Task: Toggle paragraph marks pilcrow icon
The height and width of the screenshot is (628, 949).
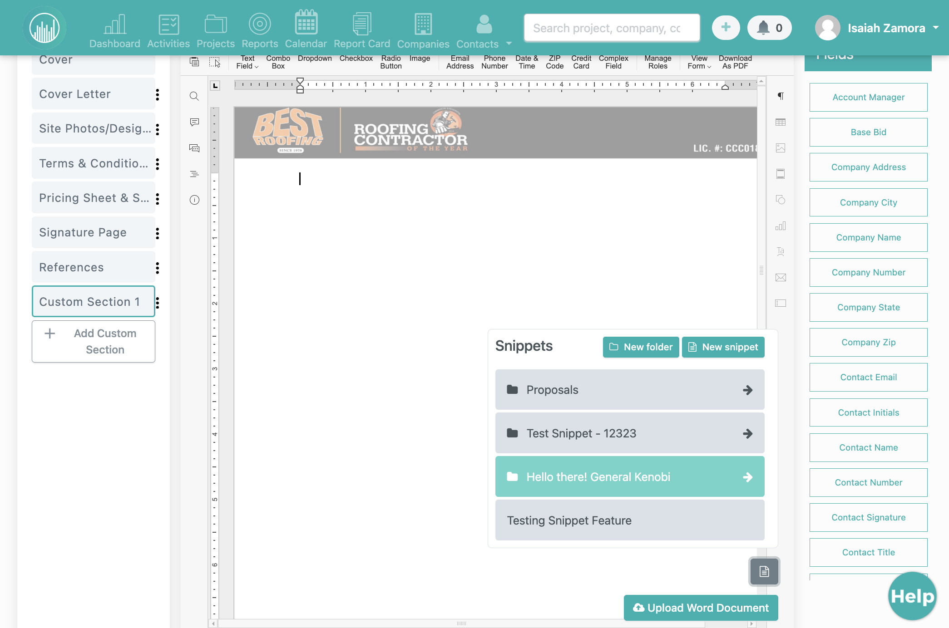Action: tap(781, 96)
